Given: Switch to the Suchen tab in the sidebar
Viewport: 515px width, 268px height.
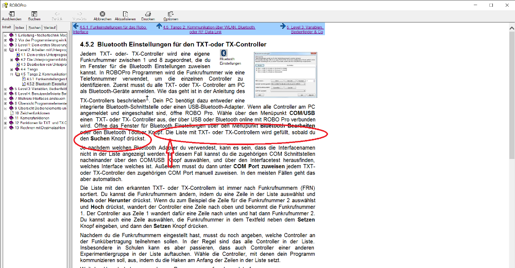Looking at the screenshot, I should pos(34,28).
